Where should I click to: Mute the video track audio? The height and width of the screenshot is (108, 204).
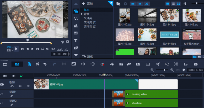pyautogui.click(x=20, y=86)
